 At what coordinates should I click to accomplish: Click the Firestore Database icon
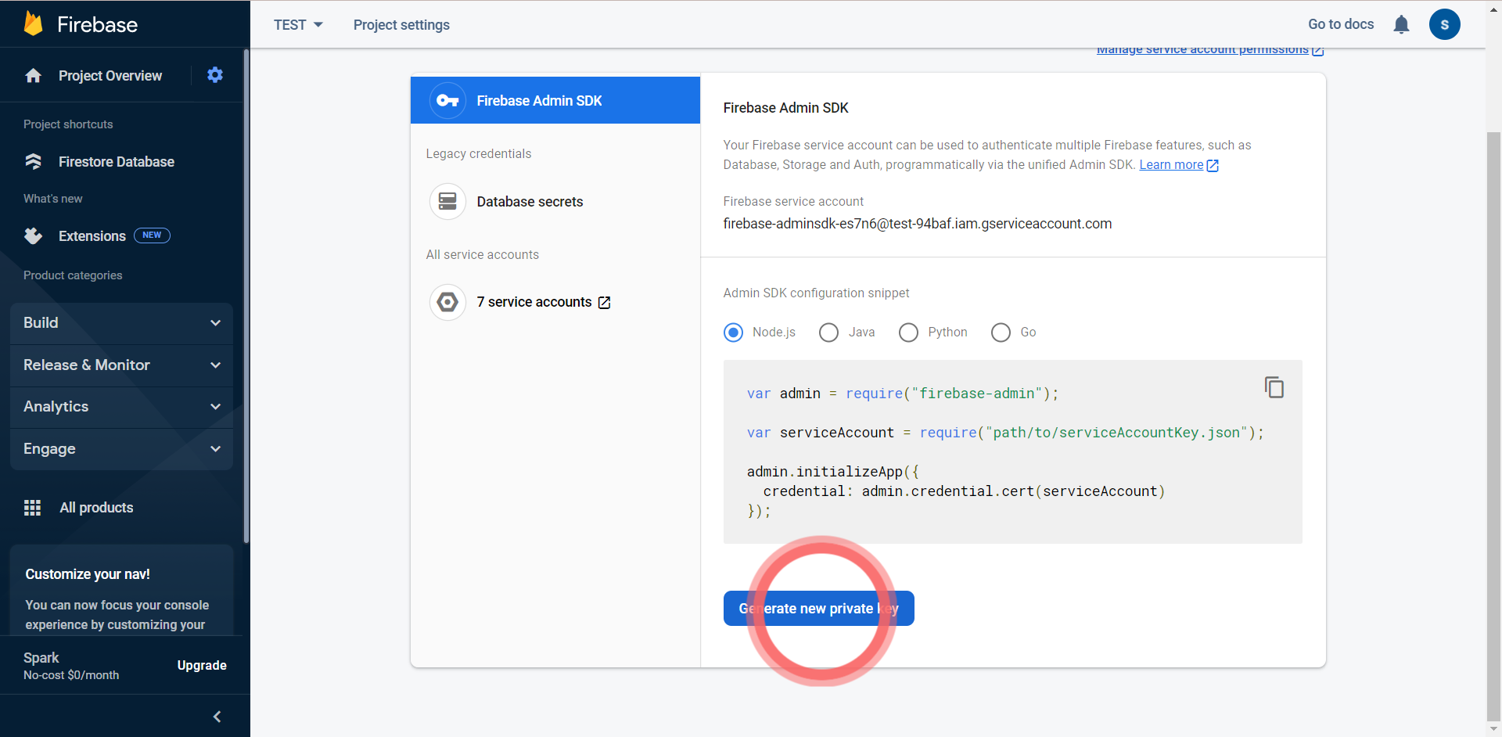(x=33, y=161)
